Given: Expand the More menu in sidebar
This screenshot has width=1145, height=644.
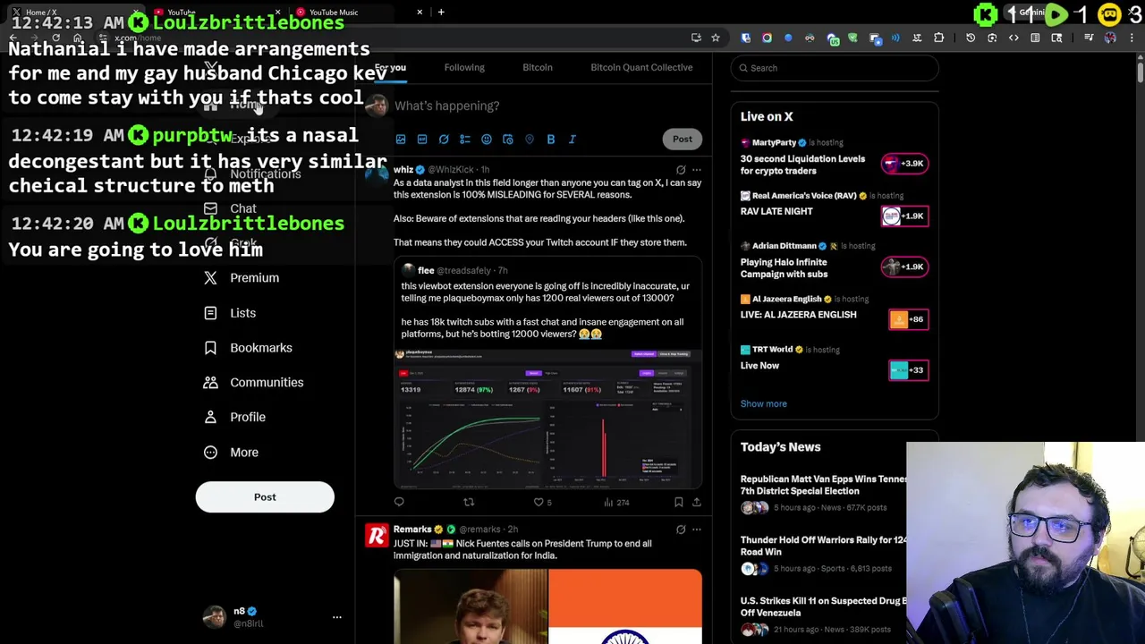Looking at the screenshot, I should [x=231, y=453].
